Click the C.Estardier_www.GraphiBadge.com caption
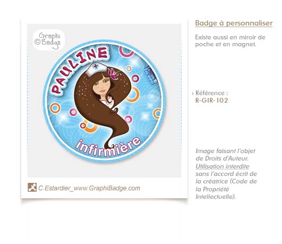The height and width of the screenshot is (244, 282). tap(89, 188)
